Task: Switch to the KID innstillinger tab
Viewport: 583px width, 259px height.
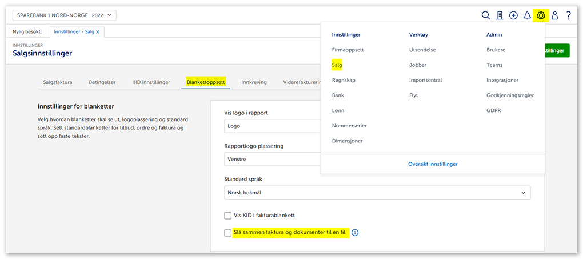Action: point(151,82)
